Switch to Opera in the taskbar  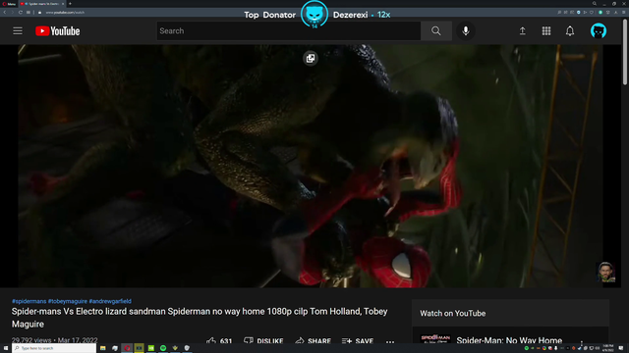(x=127, y=348)
